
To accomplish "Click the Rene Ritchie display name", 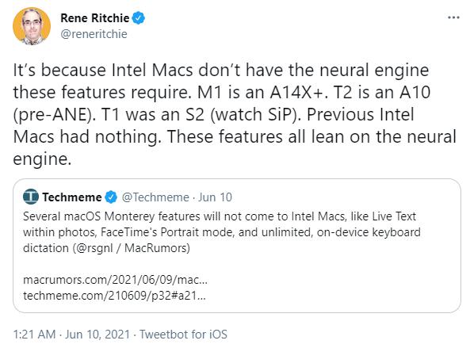I will coord(95,18).
